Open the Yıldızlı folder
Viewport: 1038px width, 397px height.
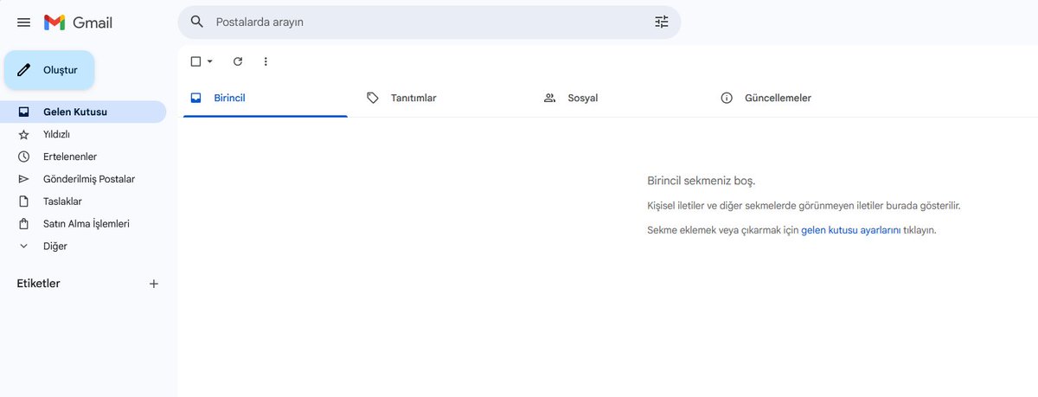point(83,134)
